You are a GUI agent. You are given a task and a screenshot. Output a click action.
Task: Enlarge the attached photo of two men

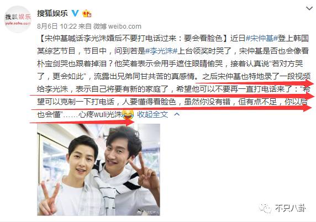pos(98,170)
